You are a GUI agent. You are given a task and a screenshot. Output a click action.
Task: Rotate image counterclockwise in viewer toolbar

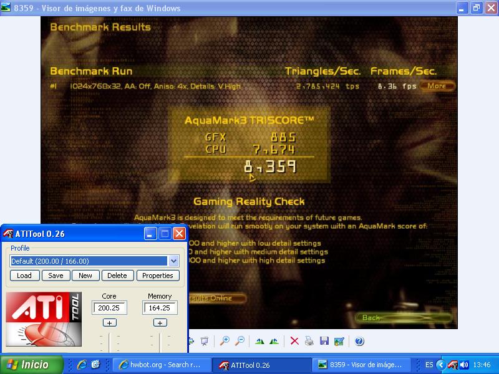pos(274,341)
